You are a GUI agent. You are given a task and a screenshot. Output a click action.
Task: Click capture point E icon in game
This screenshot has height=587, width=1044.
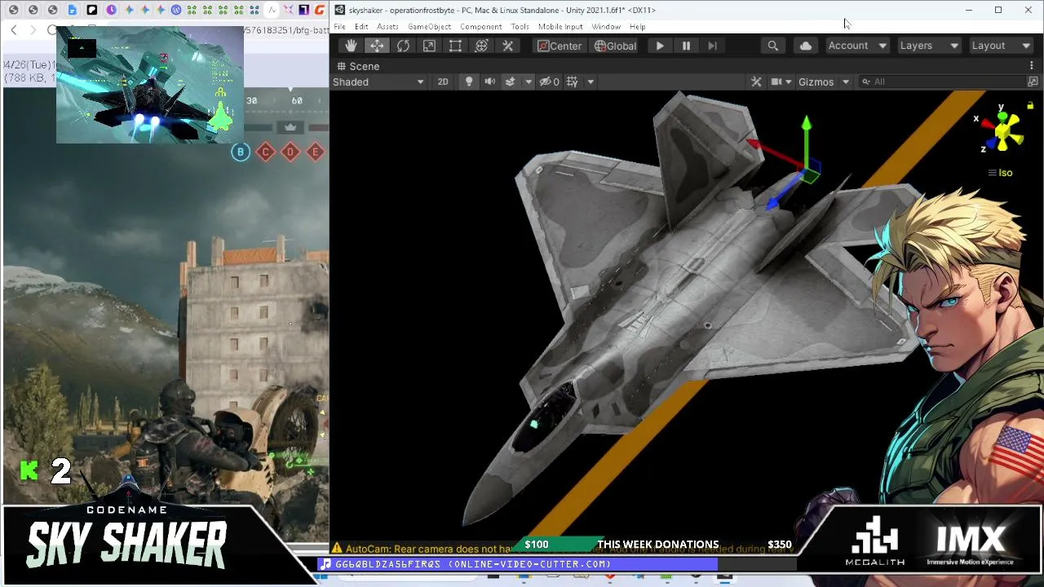315,152
